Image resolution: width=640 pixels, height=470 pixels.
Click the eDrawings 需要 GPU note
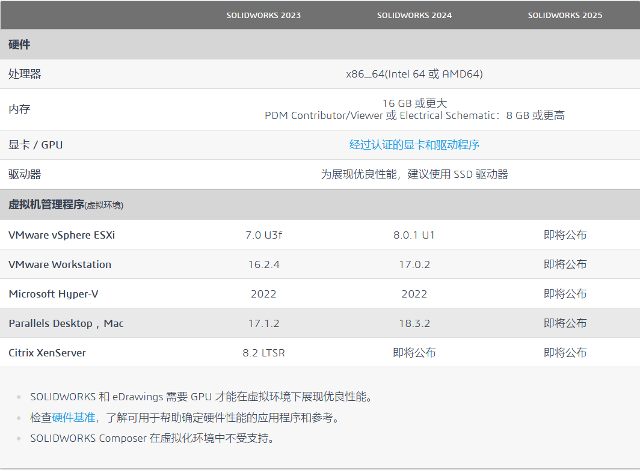tap(201, 397)
